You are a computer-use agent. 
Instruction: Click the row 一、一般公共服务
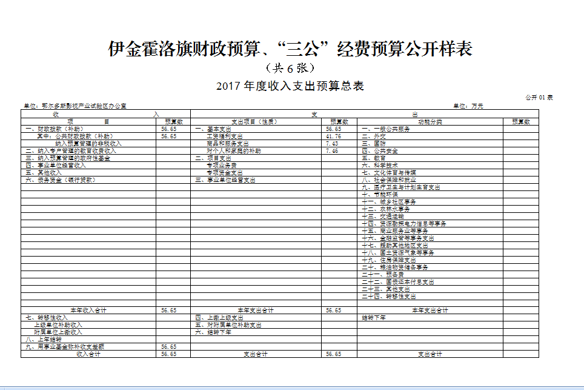[430, 129]
